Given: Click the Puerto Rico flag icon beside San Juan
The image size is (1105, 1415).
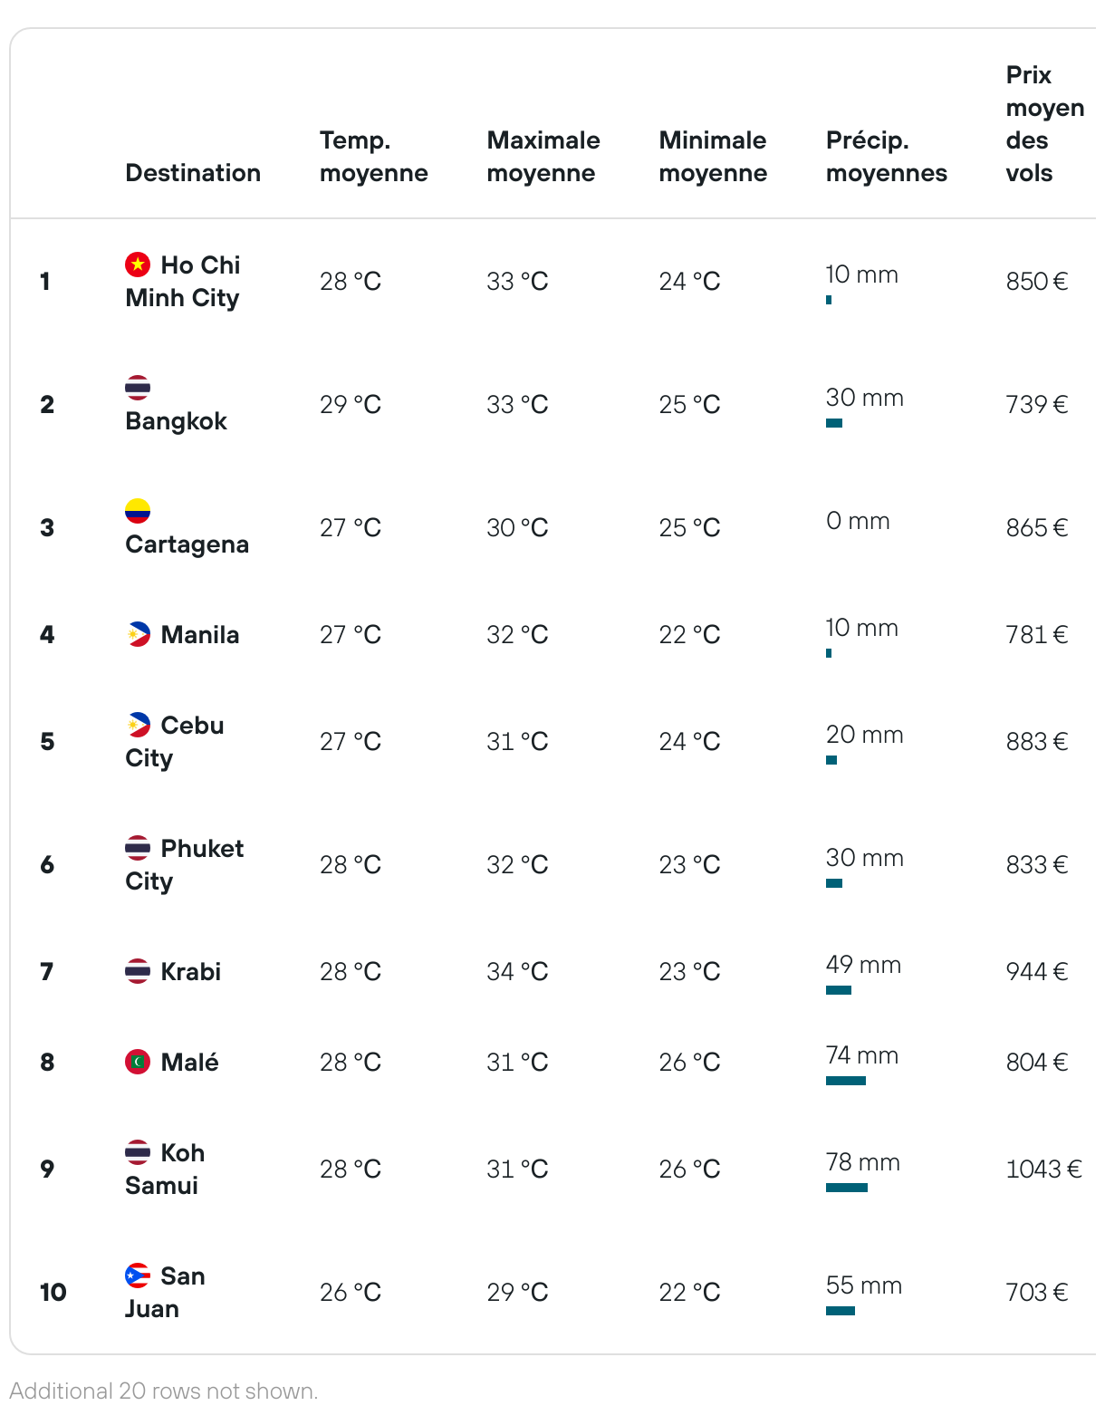Looking at the screenshot, I should (138, 1275).
